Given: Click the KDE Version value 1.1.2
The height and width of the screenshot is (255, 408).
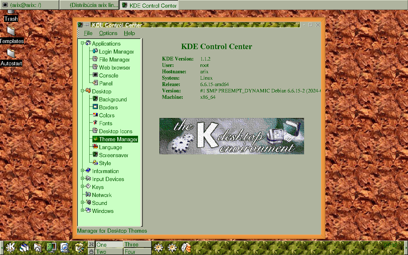Looking at the screenshot, I should point(205,59).
